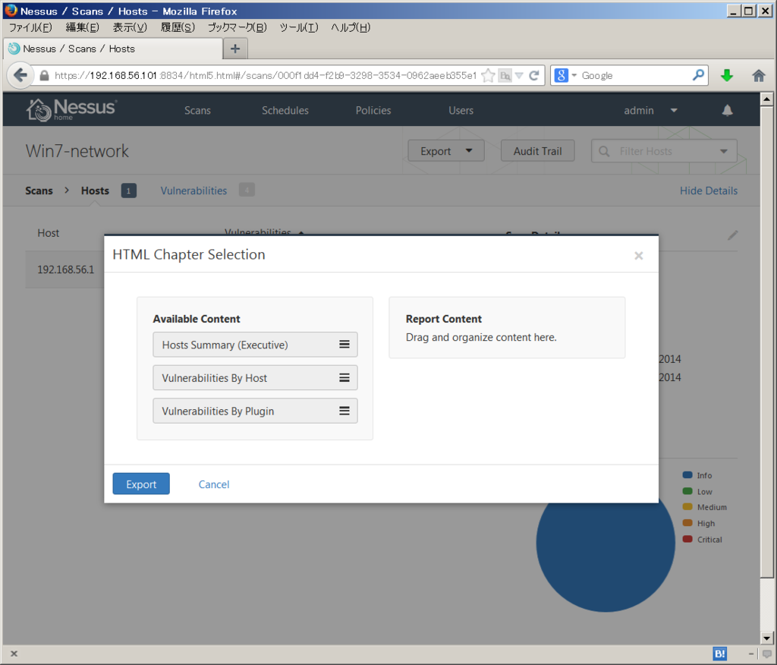Close the HTML Chapter Selection dialog
The width and height of the screenshot is (777, 665).
point(639,255)
